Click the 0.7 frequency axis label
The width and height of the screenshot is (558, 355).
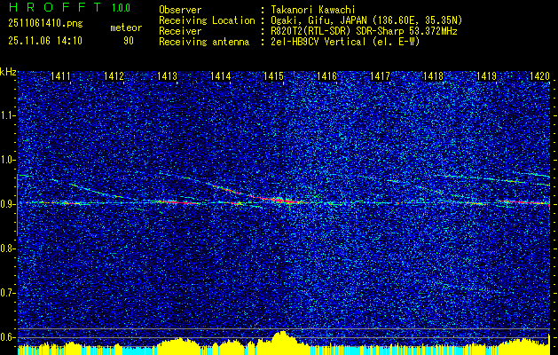8,293
